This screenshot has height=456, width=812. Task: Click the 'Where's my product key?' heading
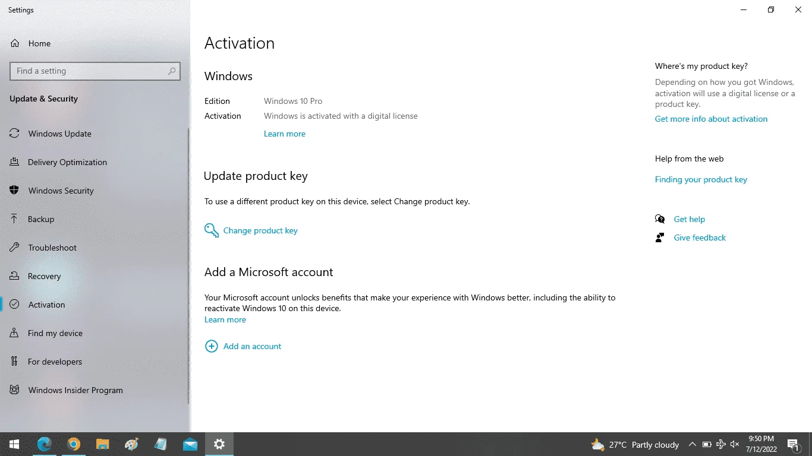tap(701, 66)
